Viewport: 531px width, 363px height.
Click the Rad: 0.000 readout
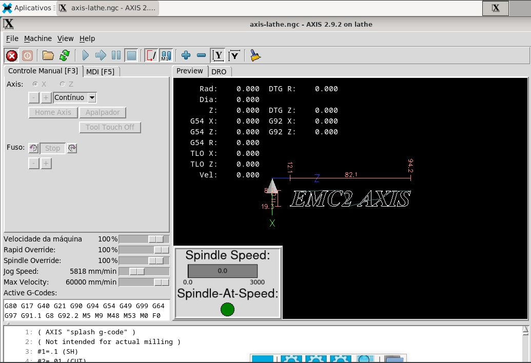(x=229, y=89)
